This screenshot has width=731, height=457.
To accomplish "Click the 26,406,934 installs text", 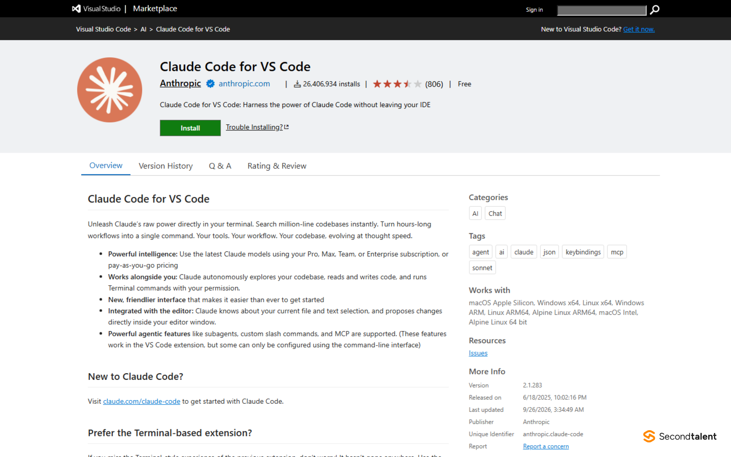I will (331, 84).
